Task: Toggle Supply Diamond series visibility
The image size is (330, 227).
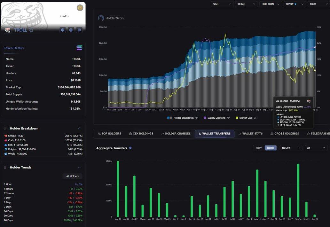Action: coord(228,118)
